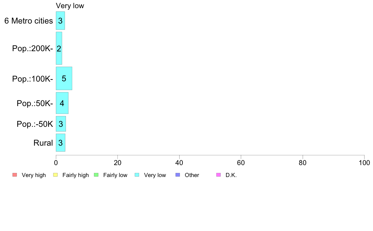The height and width of the screenshot is (231, 373).
Task: Click the Fairly high legend text
Action: (x=75, y=175)
